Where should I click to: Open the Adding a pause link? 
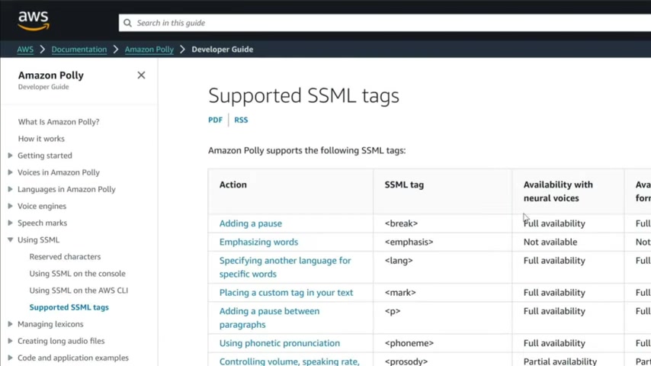[x=250, y=223]
